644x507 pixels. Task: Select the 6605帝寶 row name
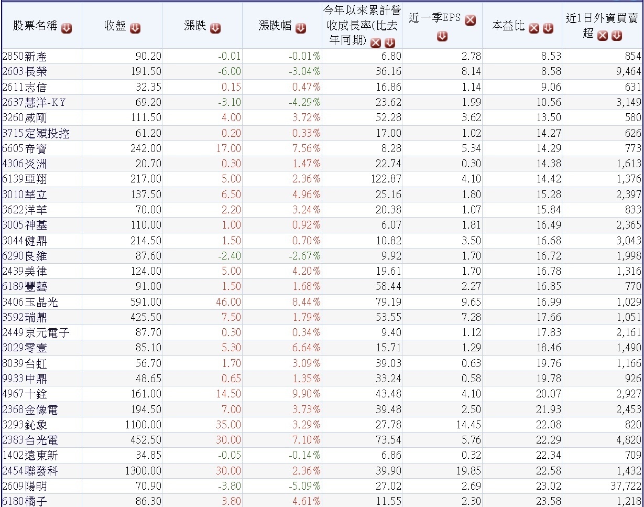[24, 149]
